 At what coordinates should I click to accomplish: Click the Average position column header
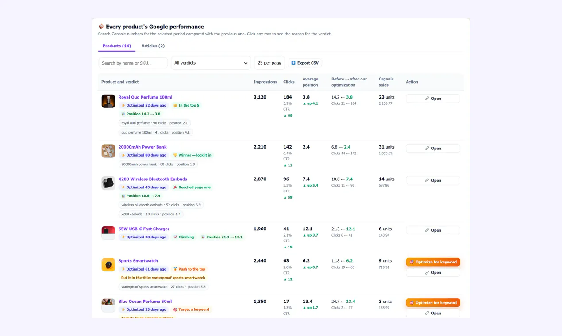(311, 82)
